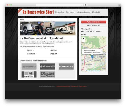Call via the red Tel. 0871 button

[x=94, y=22]
